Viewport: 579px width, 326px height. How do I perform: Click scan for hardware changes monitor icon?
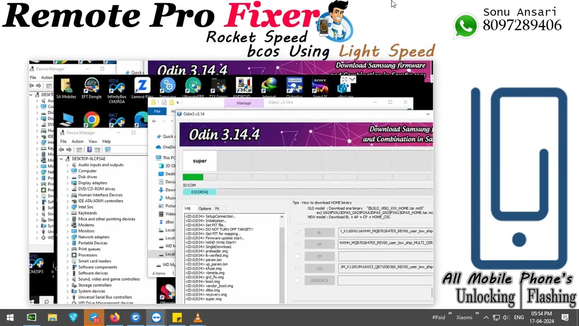107,150
